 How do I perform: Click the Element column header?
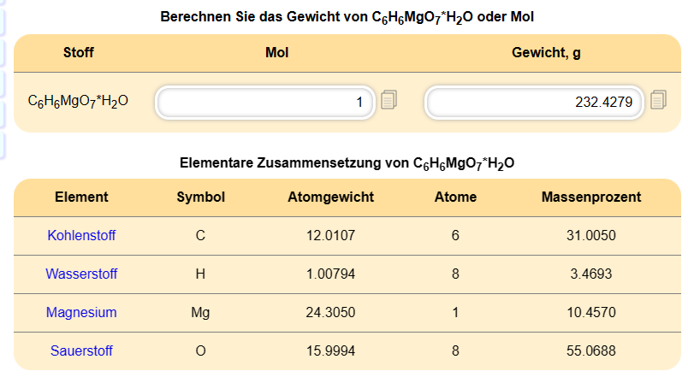pyautogui.click(x=81, y=197)
